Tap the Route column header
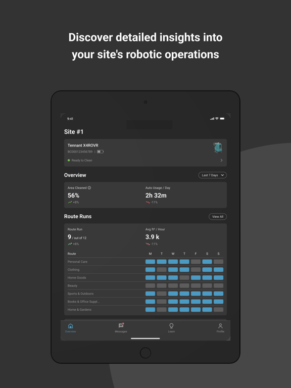Image resolution: width=291 pixels, height=388 pixels. (x=72, y=254)
